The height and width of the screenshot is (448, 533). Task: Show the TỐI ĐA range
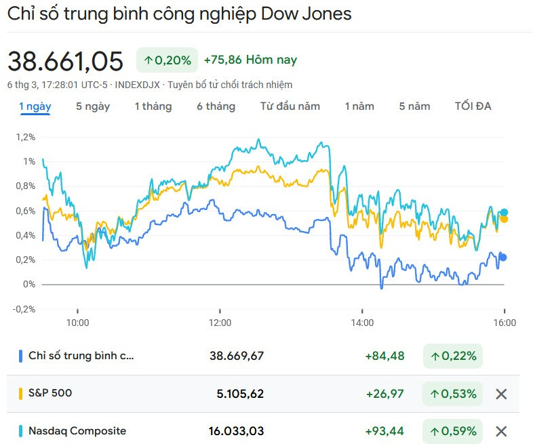473,106
